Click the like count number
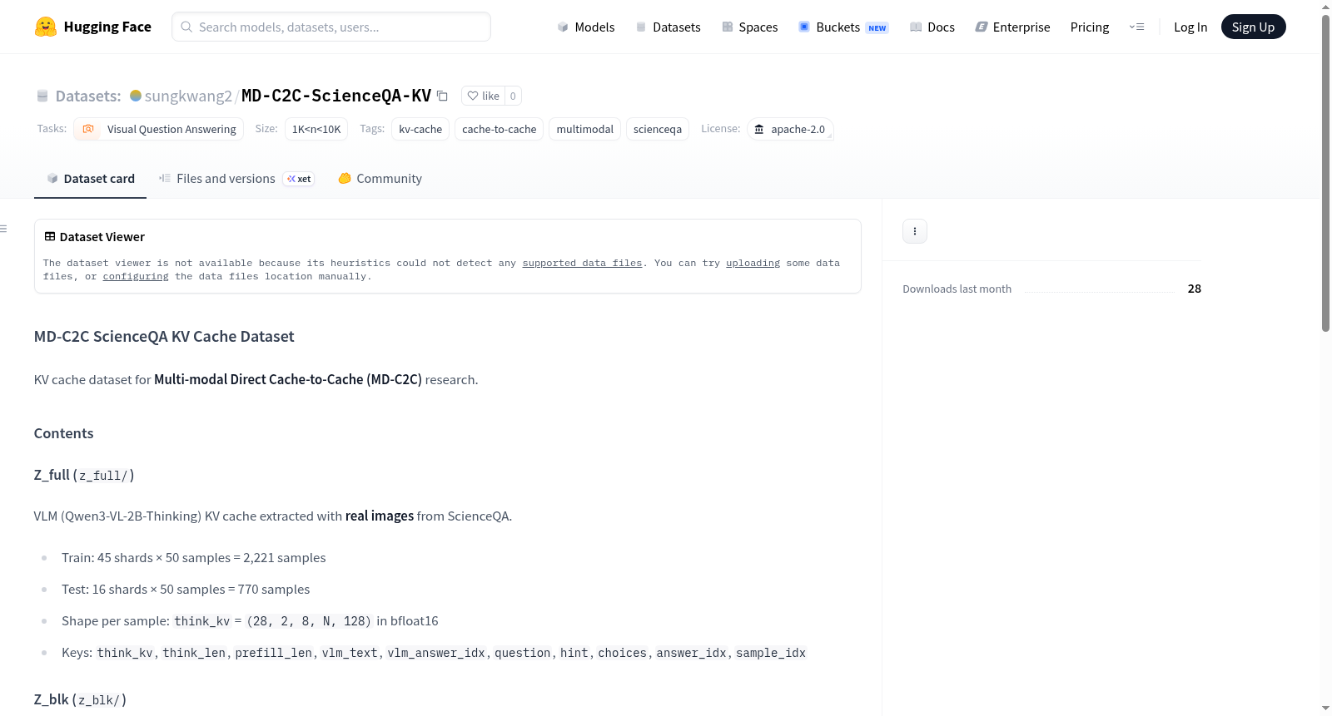 [513, 96]
